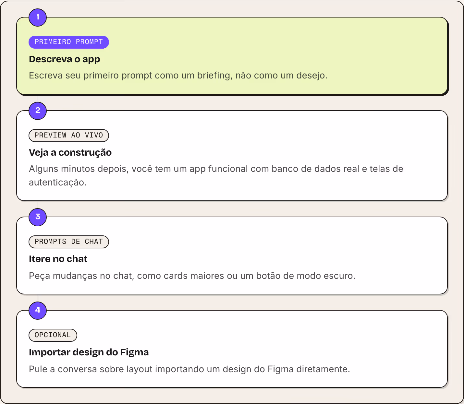Click the step 1 number badge
The height and width of the screenshot is (404, 464).
click(x=38, y=17)
